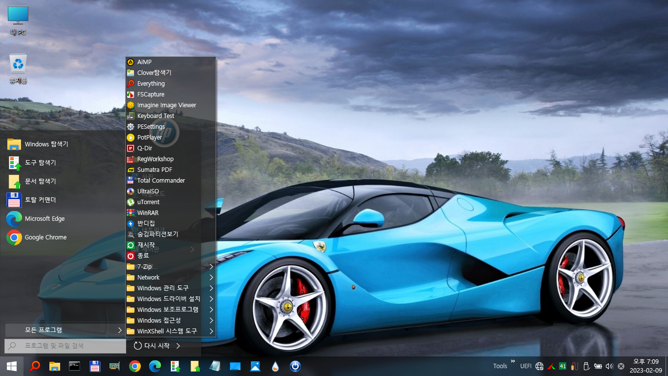
Task: Open File Explorer on taskbar
Action: click(54, 366)
